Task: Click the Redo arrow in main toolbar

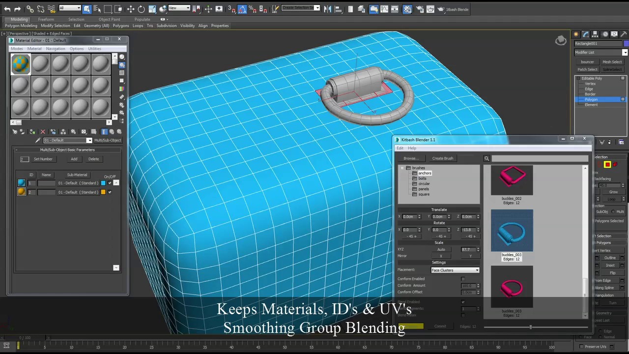Action: tap(18, 9)
